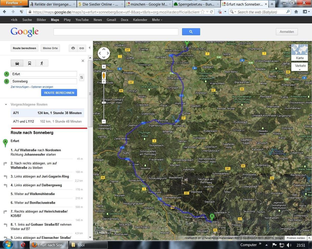Select public transit bus mode icon

(x=29, y=63)
